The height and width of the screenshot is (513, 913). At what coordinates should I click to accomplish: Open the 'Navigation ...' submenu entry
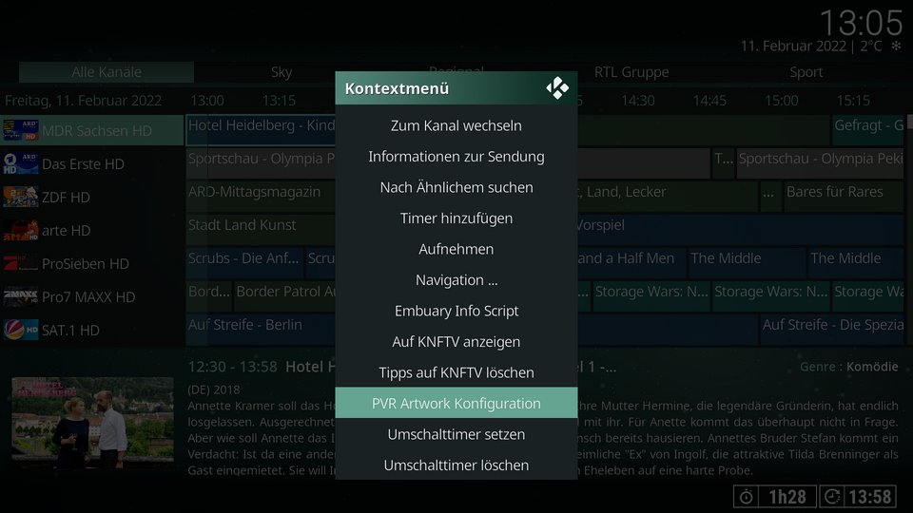point(456,279)
